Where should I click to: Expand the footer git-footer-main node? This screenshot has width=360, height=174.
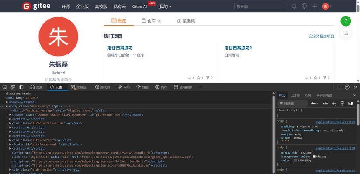(10, 144)
